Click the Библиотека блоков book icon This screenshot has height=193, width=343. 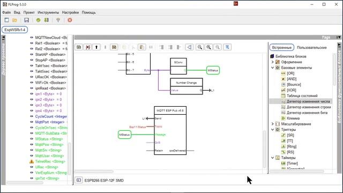click(x=272, y=56)
